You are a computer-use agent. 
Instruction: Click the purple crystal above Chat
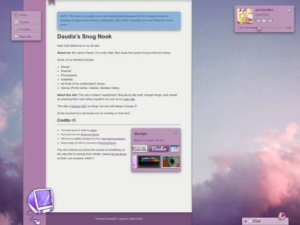click(x=282, y=216)
